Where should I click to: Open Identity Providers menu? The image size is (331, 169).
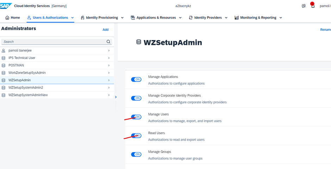(x=226, y=18)
